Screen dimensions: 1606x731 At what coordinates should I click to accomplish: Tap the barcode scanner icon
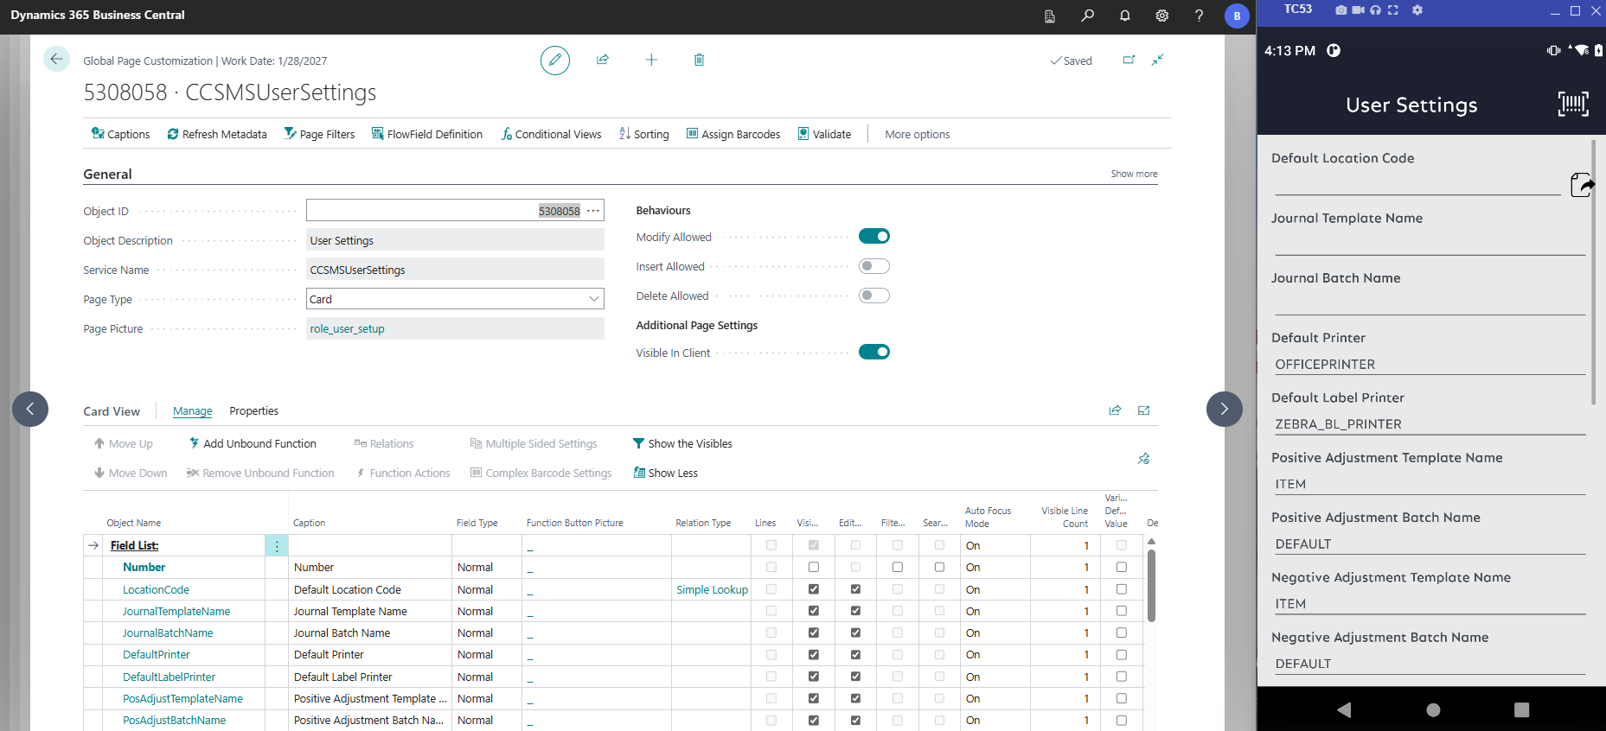[1572, 105]
